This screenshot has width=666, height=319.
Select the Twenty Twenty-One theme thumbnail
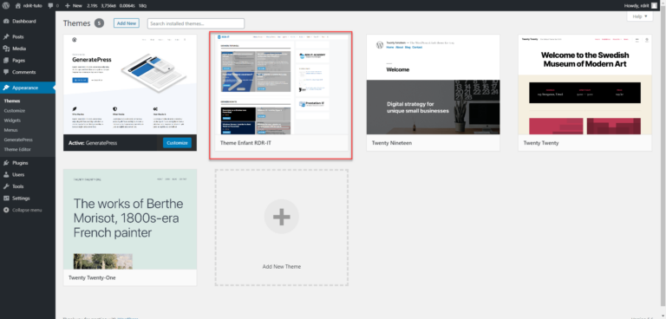point(130,219)
